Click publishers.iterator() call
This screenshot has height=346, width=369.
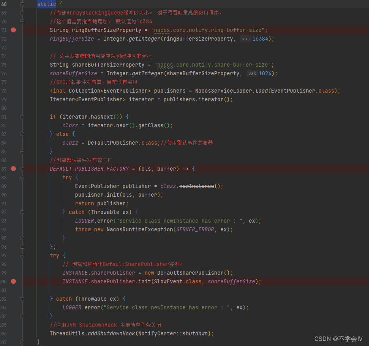pos(196,100)
